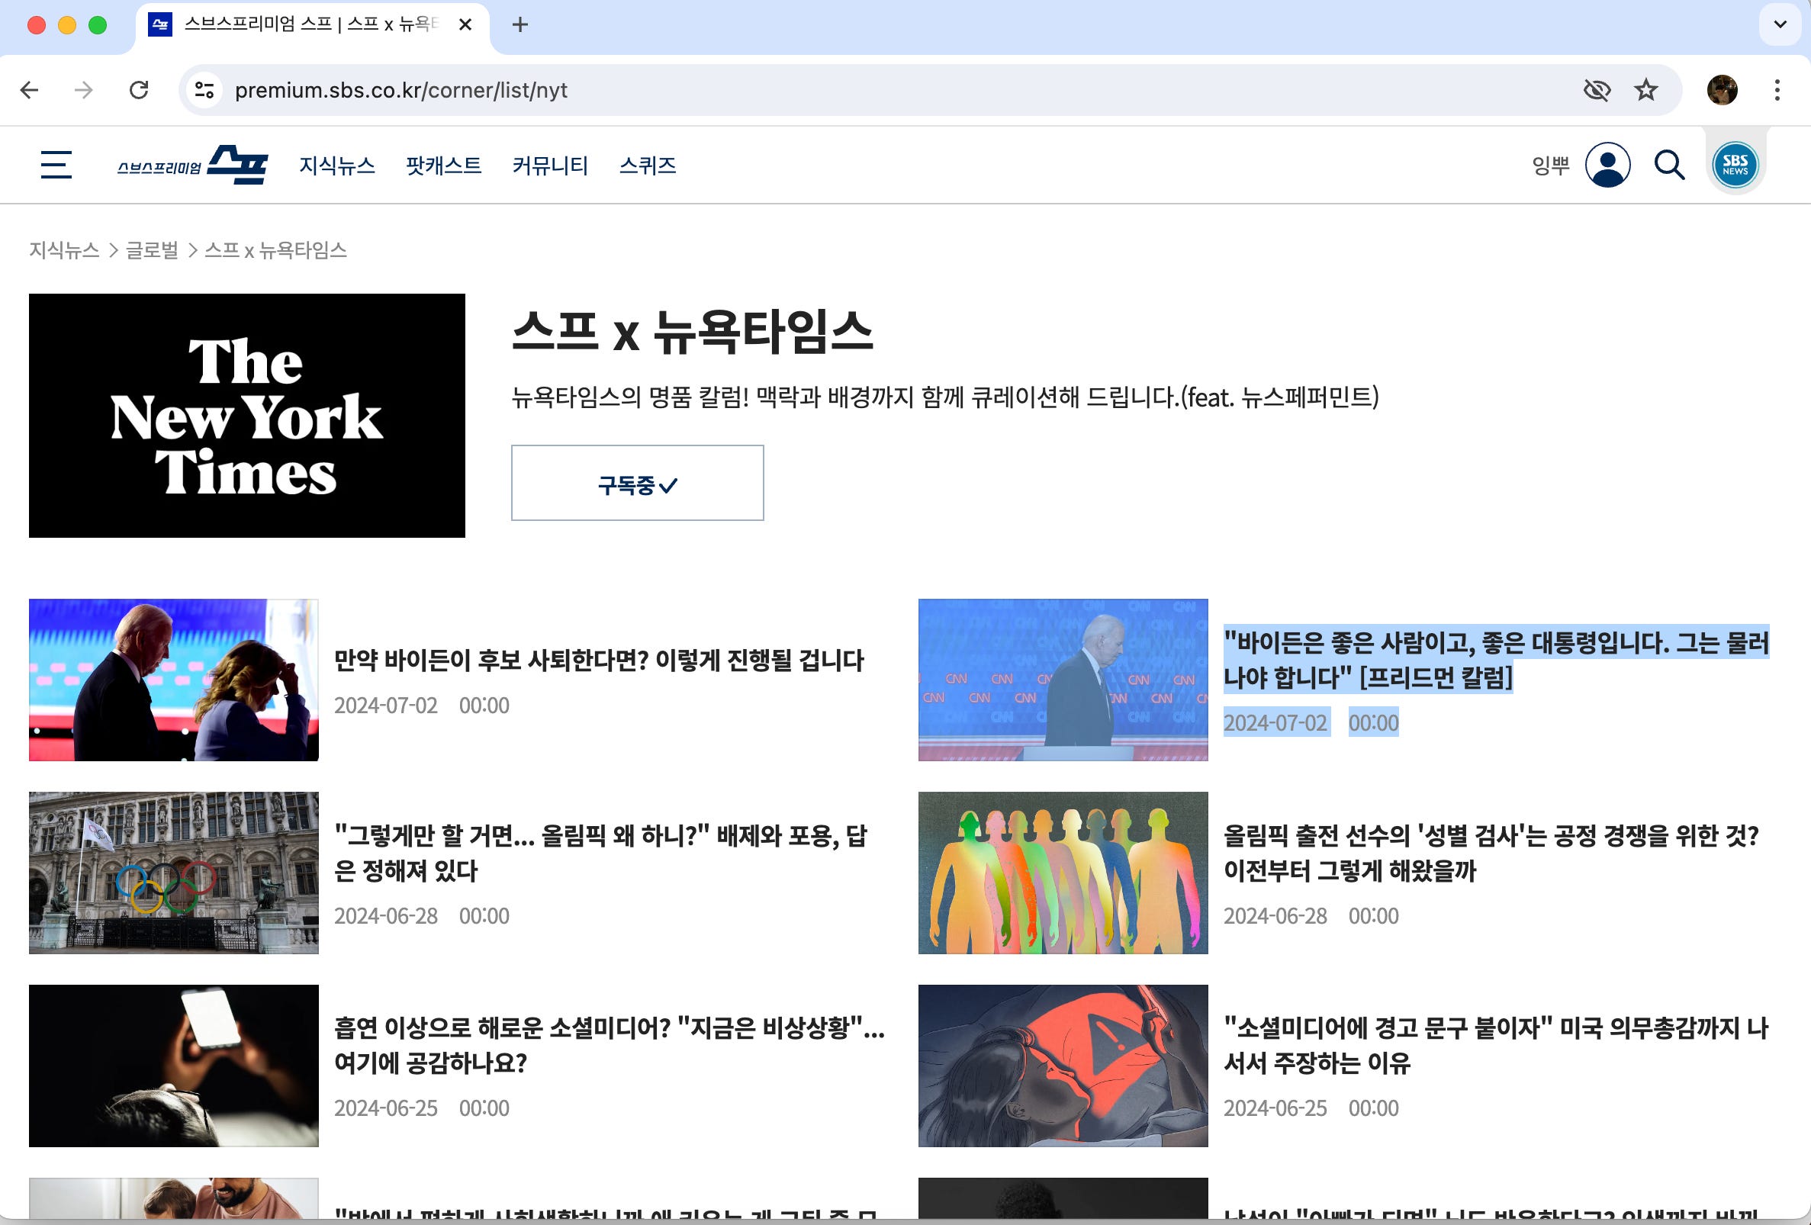Viewport: 1811px width, 1225px height.
Task: Open the 팟캐스트 menu
Action: [443, 166]
